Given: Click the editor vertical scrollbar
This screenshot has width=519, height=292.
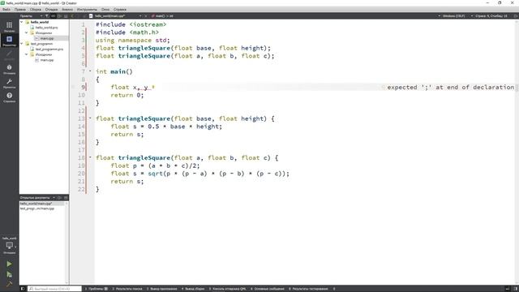Looking at the screenshot, I should click(517, 152).
